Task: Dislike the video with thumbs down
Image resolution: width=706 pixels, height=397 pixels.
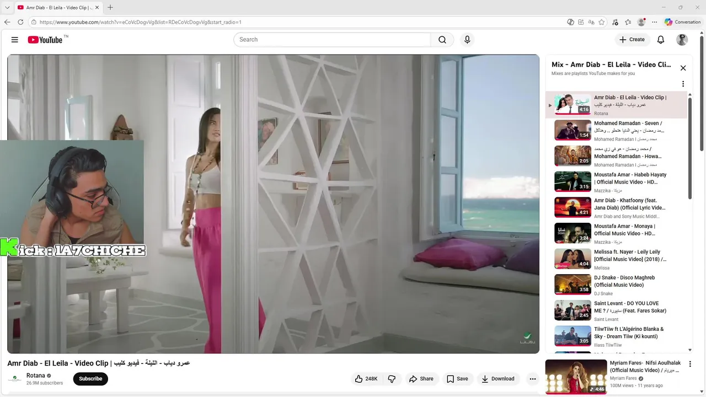Action: (x=392, y=379)
